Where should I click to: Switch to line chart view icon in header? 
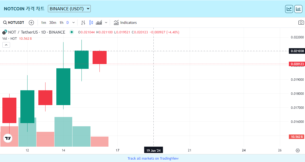289,9
